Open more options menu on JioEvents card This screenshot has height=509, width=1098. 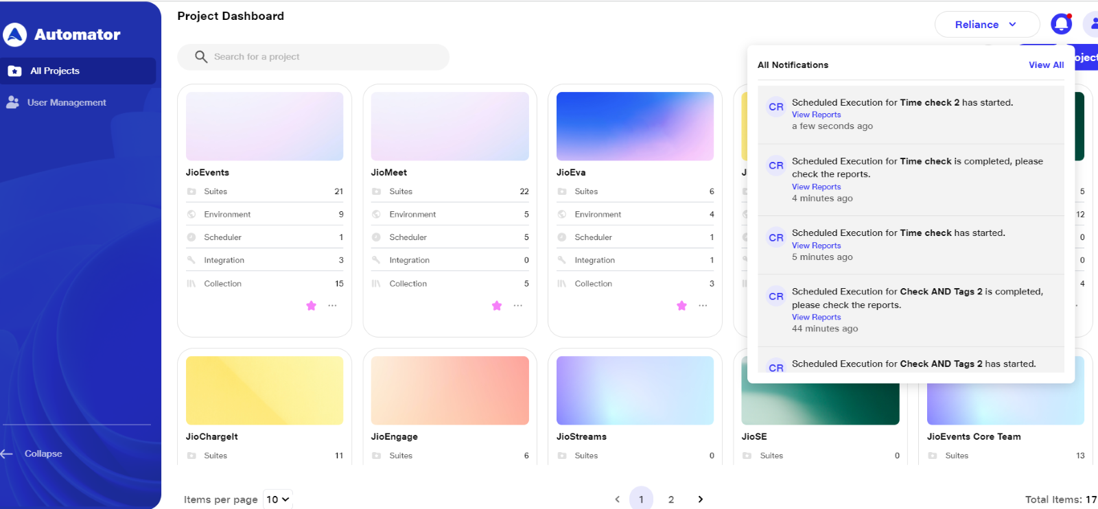pos(333,305)
